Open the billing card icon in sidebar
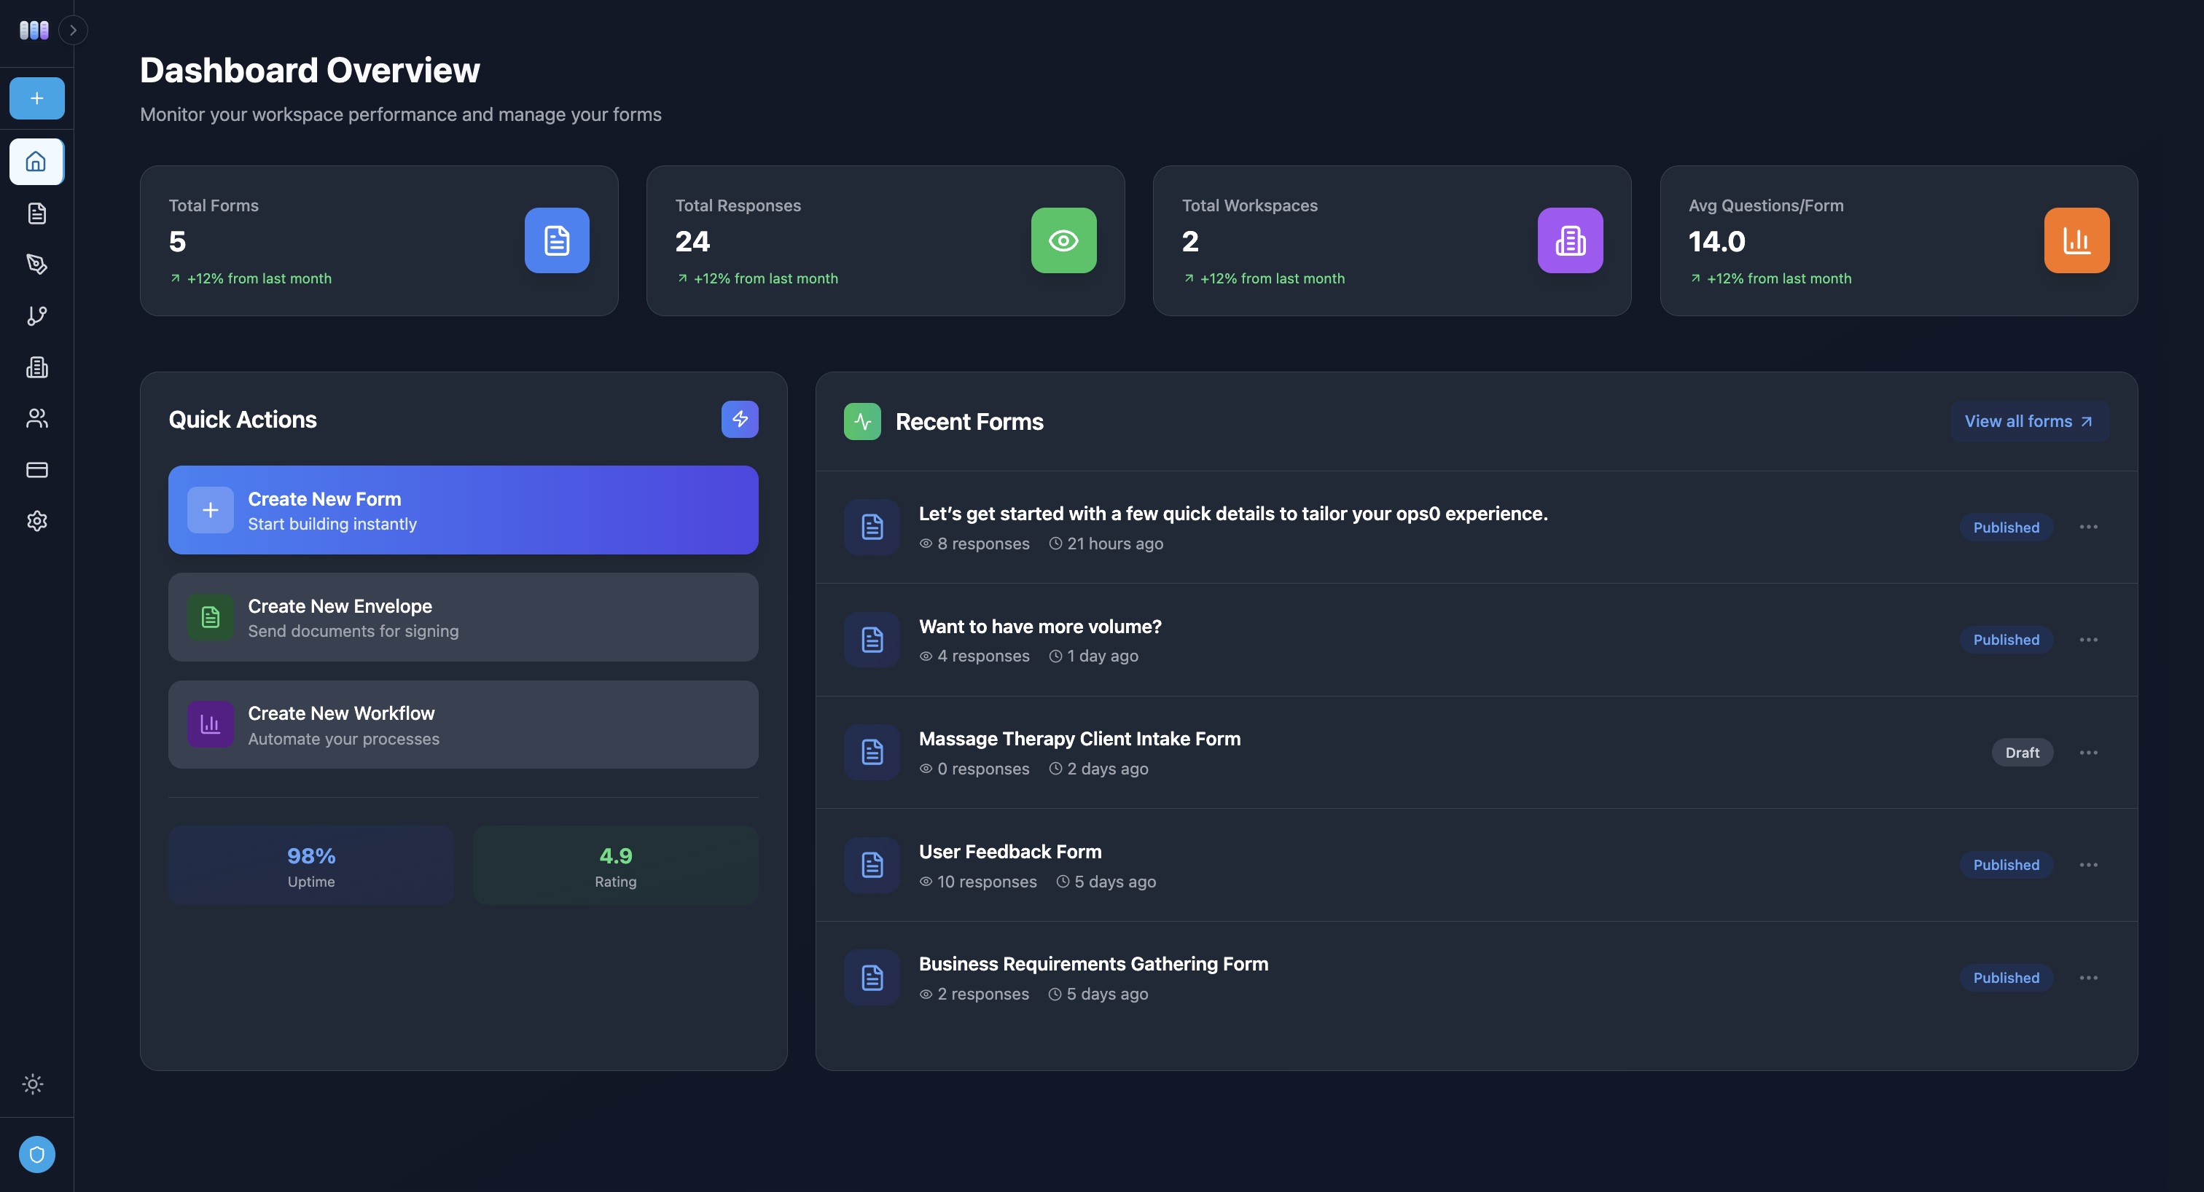 click(36, 469)
